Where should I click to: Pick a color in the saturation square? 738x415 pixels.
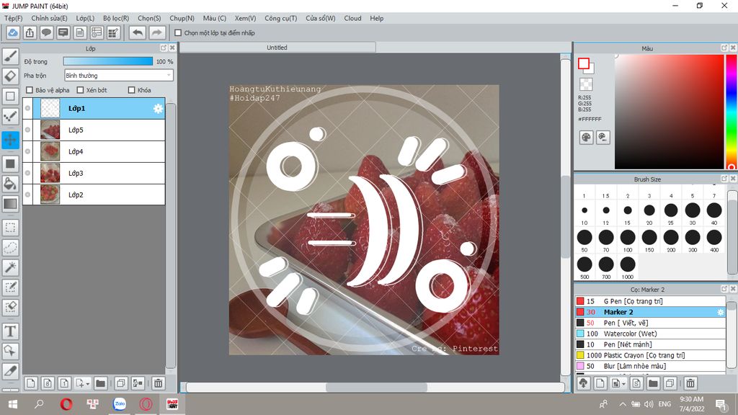(669, 112)
